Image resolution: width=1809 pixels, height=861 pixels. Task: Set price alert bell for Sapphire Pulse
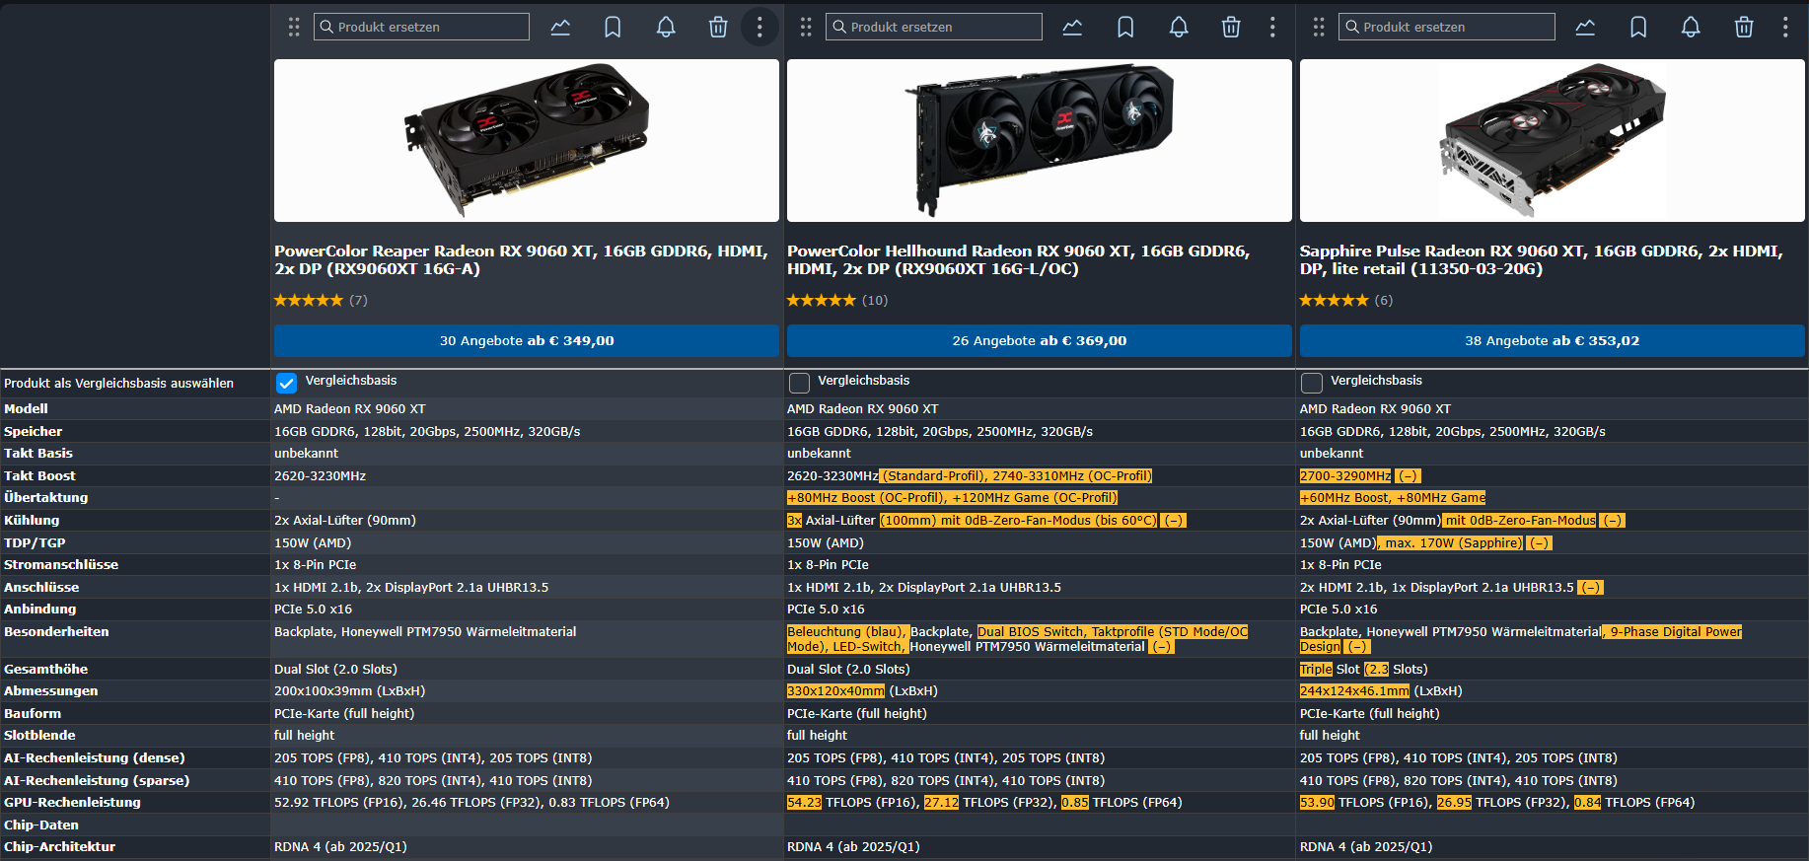click(x=1691, y=27)
